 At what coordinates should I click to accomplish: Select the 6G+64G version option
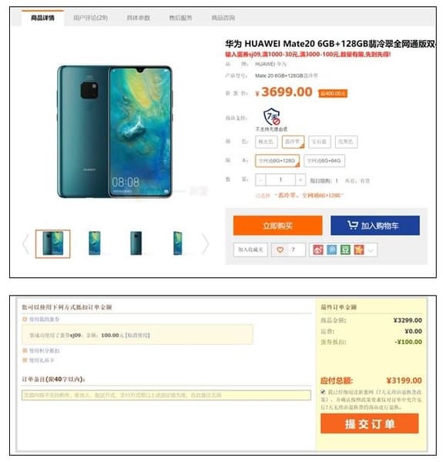coord(324,161)
